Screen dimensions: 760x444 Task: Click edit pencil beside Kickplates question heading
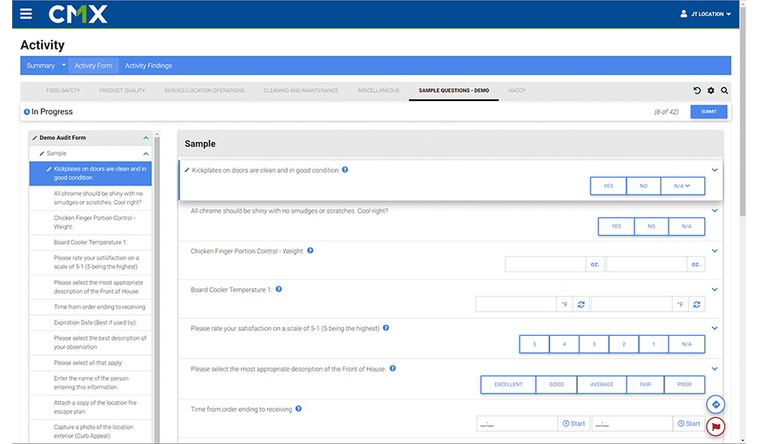pyautogui.click(x=187, y=170)
